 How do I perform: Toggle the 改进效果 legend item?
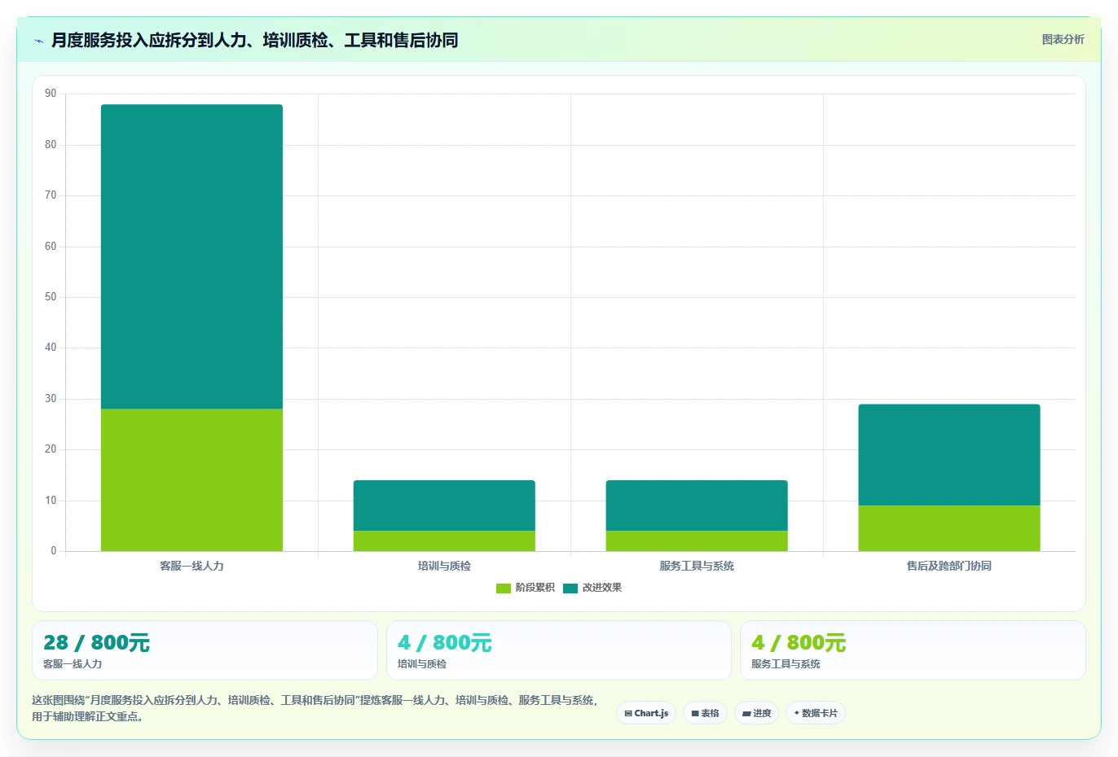tap(592, 588)
